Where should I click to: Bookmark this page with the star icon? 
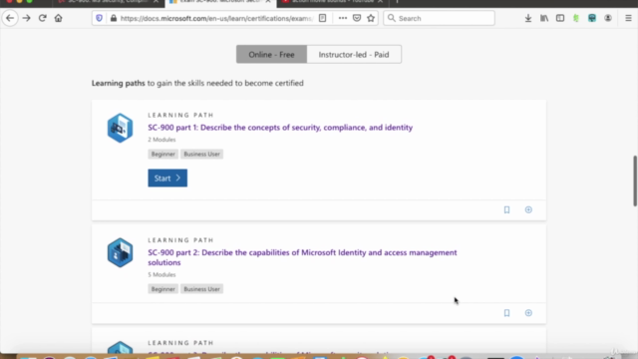[371, 18]
